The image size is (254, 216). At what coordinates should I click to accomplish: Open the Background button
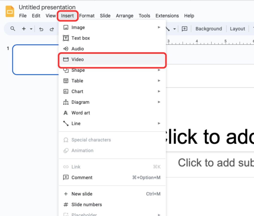click(209, 29)
